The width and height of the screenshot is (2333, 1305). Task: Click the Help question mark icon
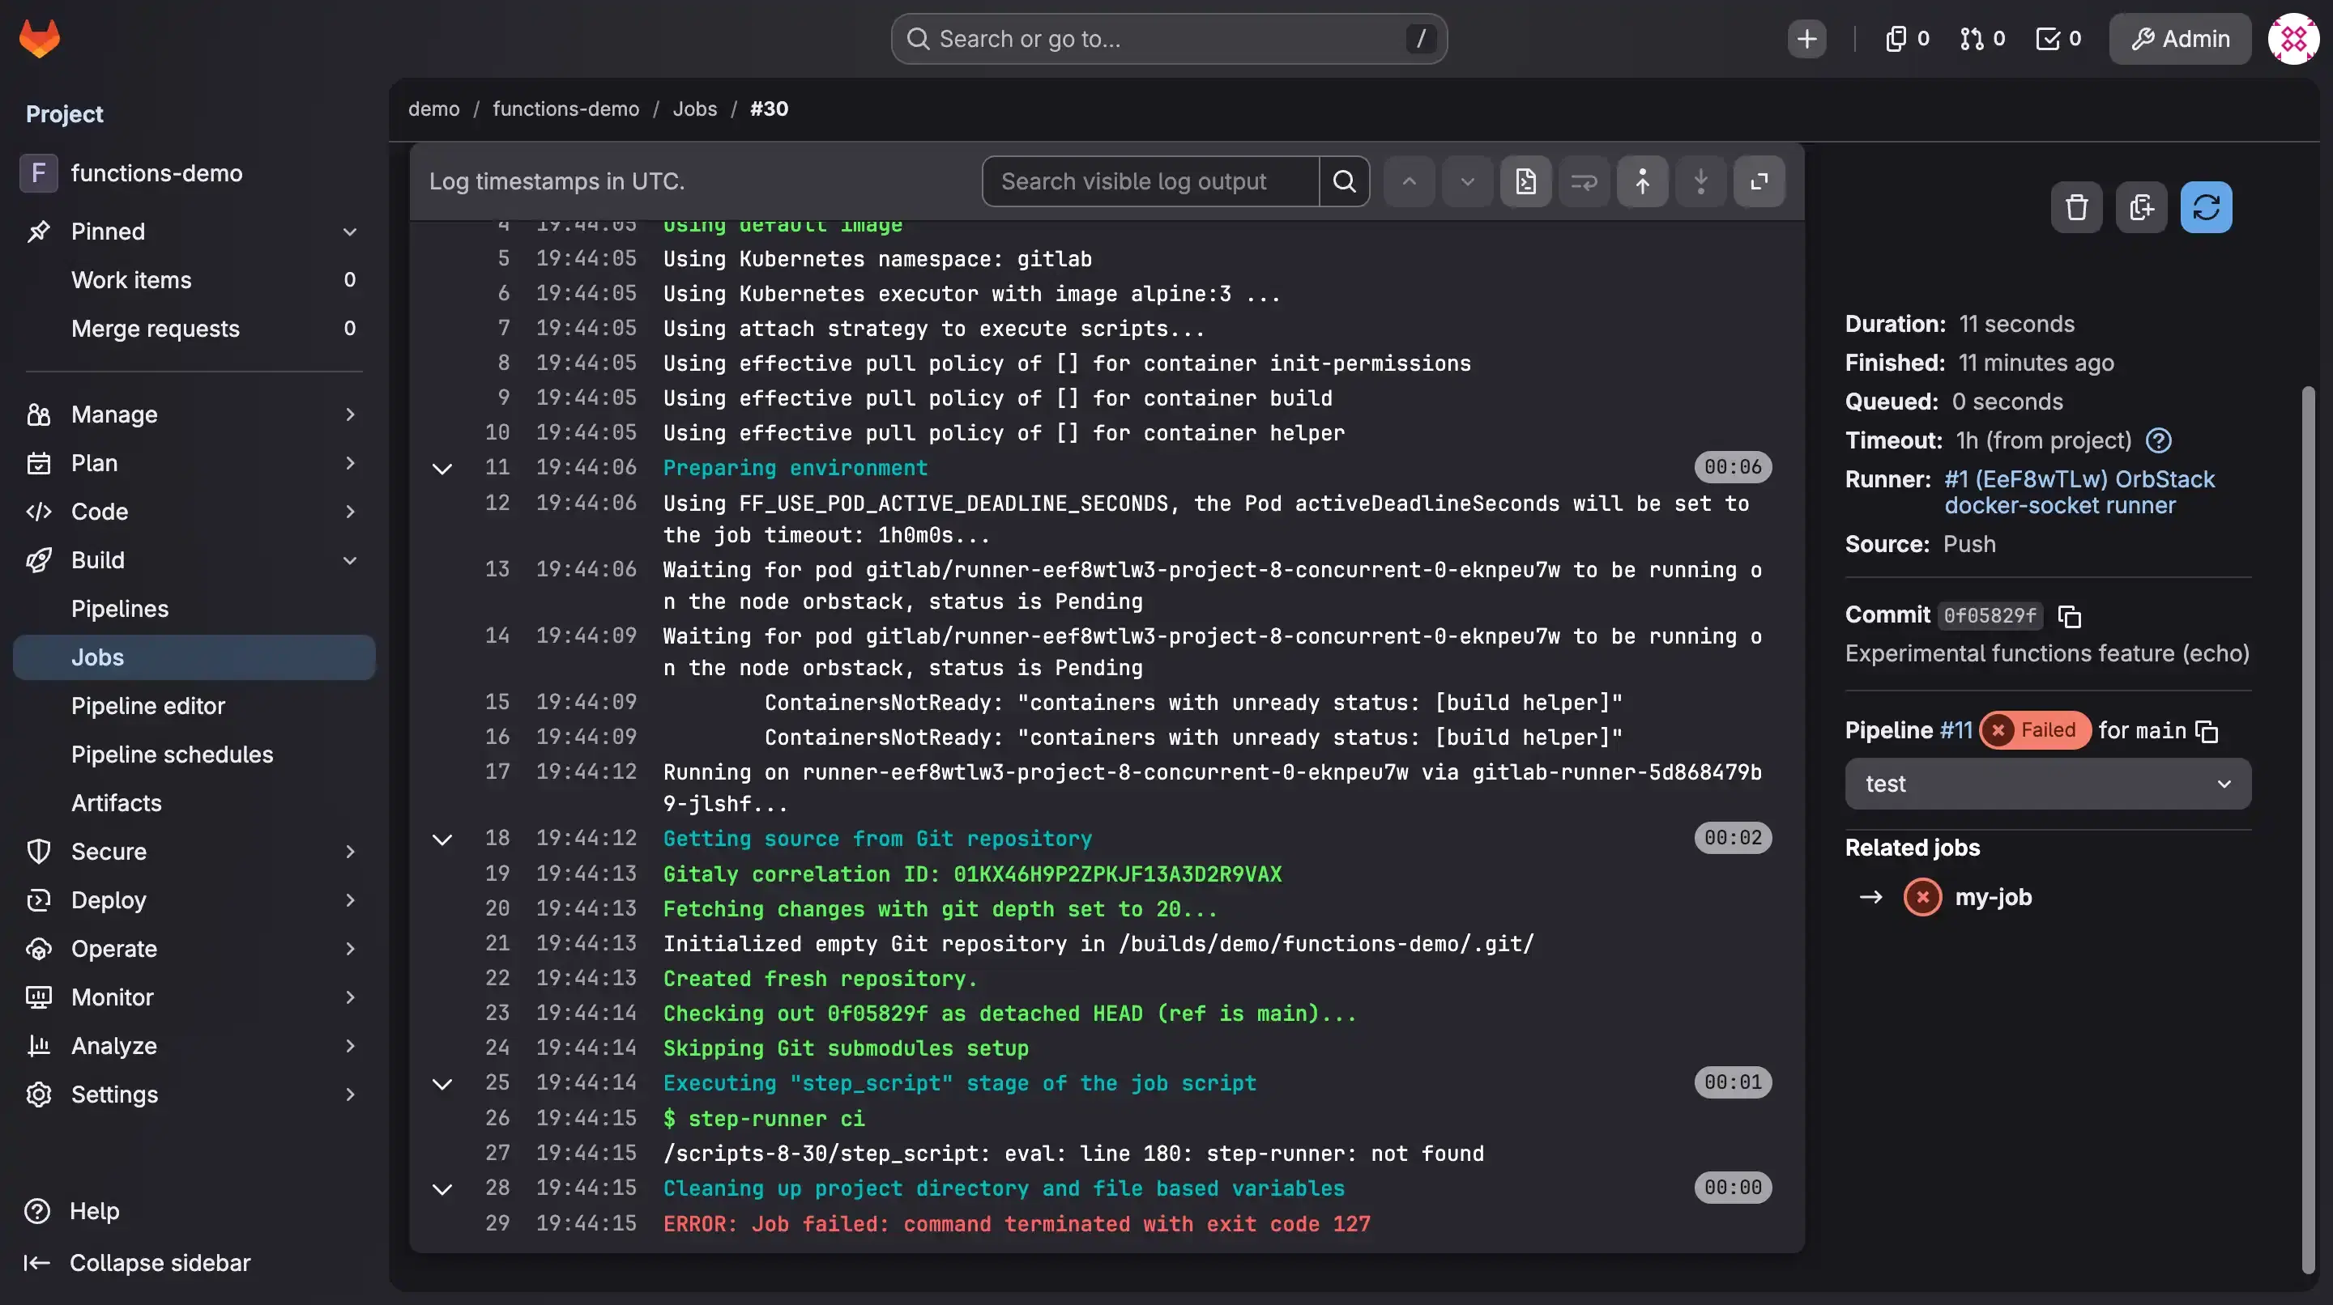pyautogui.click(x=37, y=1211)
